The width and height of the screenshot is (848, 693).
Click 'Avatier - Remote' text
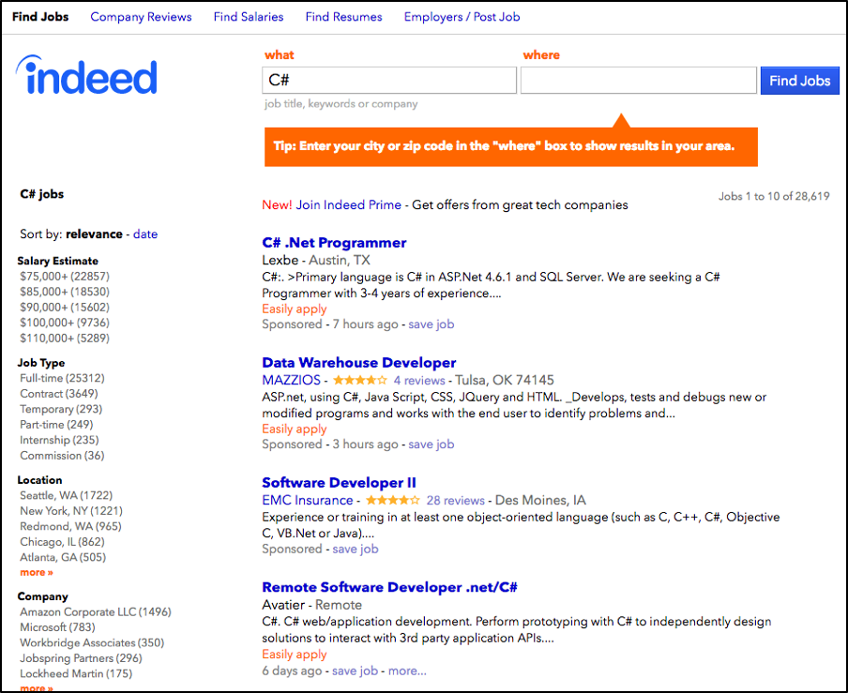click(x=312, y=605)
